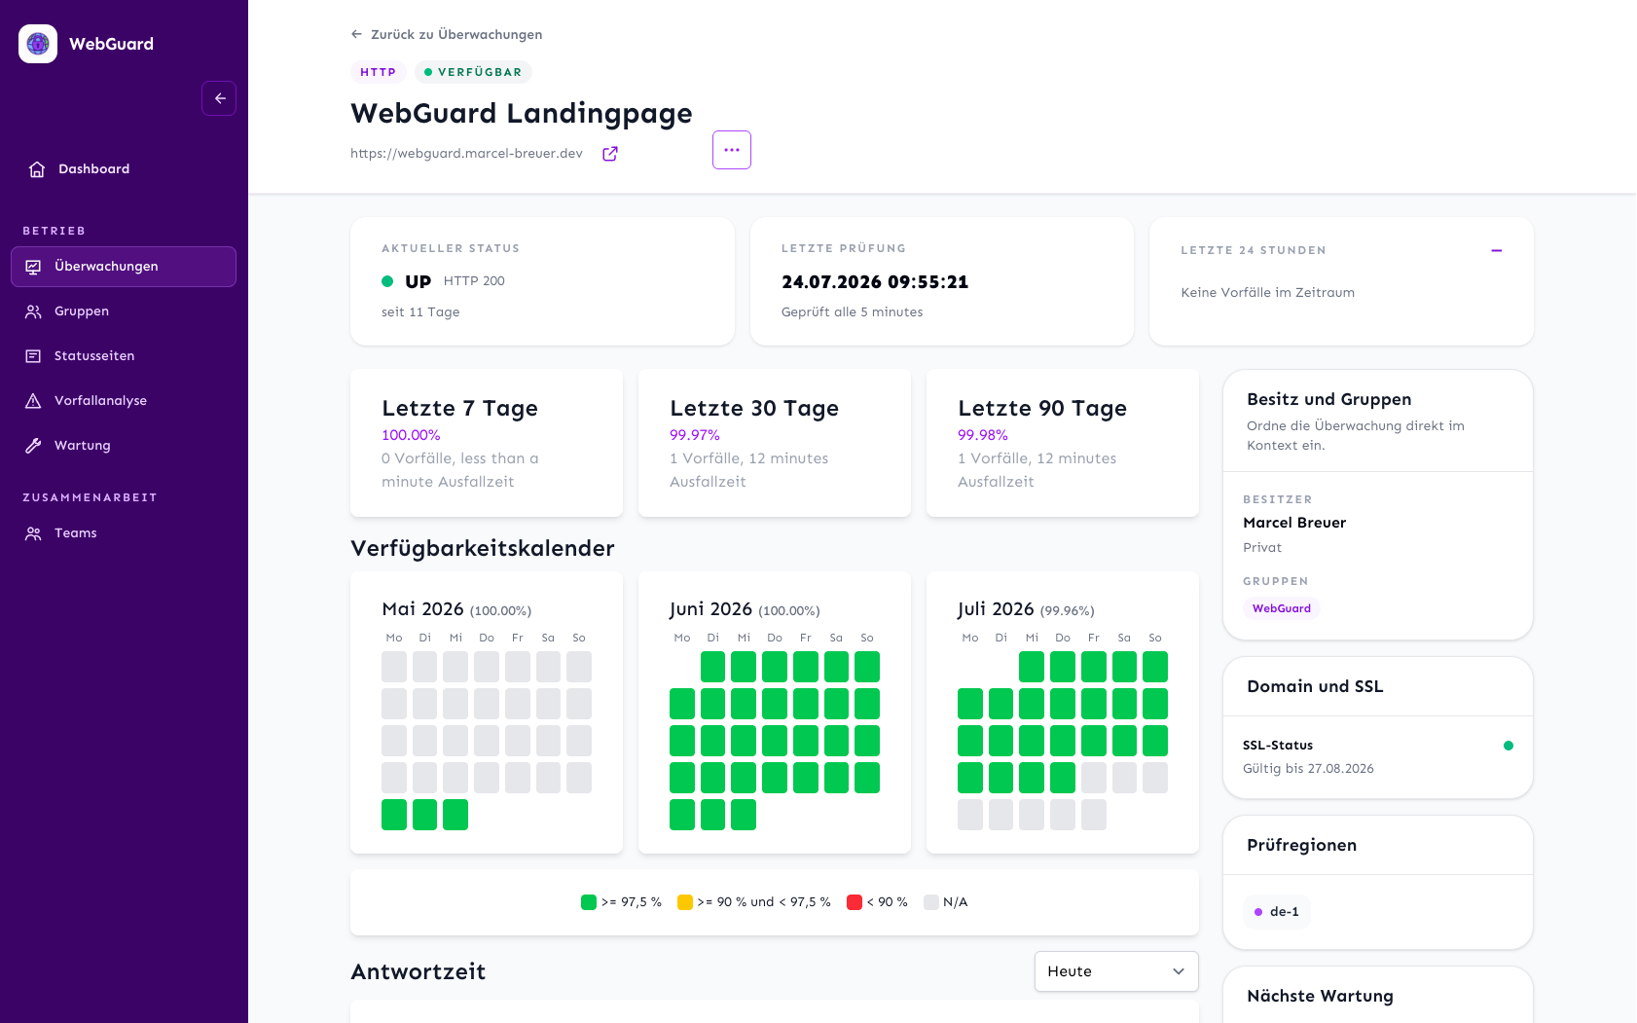Click the Letzte 30 Tage card

775,443
